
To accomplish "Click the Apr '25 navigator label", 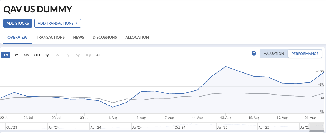I will (x=264, y=127).
